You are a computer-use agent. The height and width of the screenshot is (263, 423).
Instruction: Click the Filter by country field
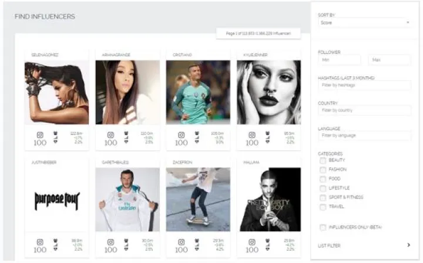click(364, 110)
